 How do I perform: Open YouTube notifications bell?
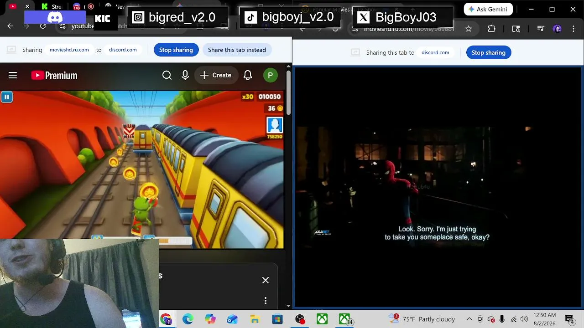pyautogui.click(x=248, y=75)
